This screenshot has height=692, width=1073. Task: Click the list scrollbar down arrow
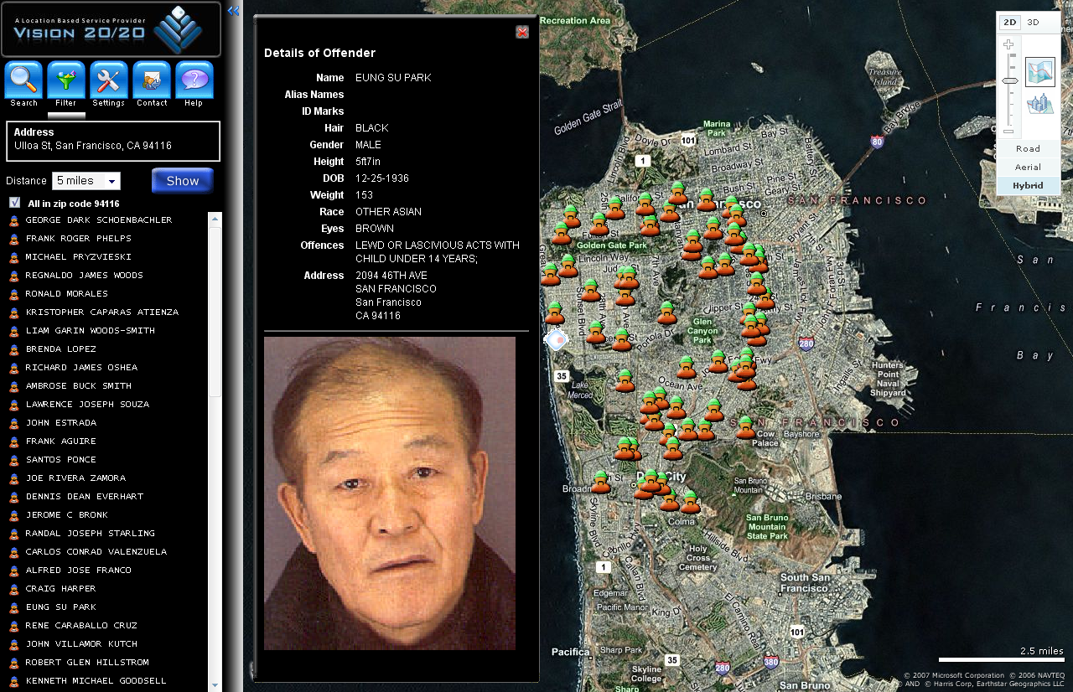click(215, 684)
